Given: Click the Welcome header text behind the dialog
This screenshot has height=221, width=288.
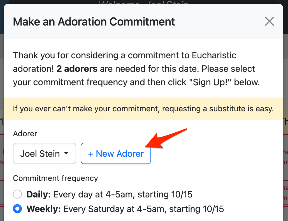Looking at the screenshot, I should 143,2.
